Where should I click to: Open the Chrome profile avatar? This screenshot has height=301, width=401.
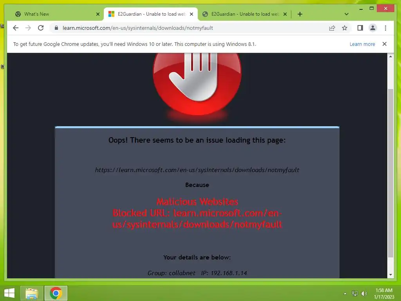pyautogui.click(x=373, y=28)
